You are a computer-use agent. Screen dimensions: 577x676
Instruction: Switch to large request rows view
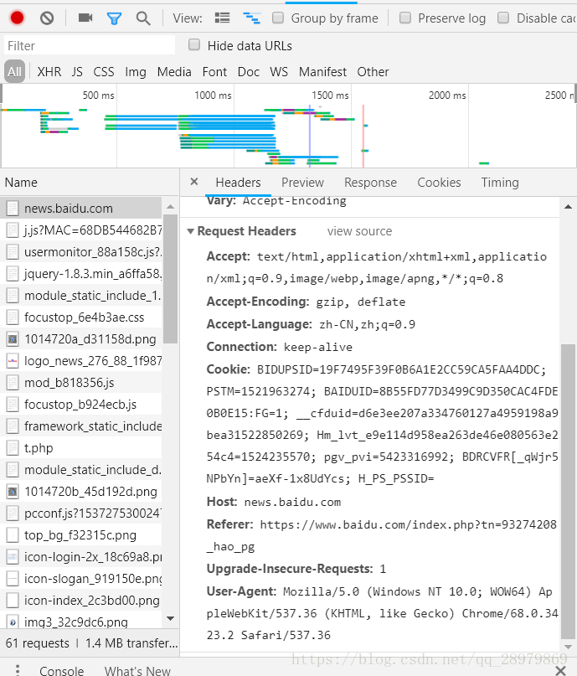click(x=221, y=17)
